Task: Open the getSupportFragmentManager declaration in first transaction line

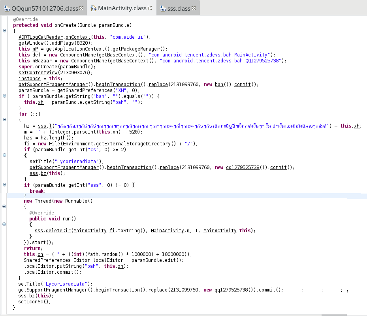Action: pyautogui.click(x=53, y=85)
